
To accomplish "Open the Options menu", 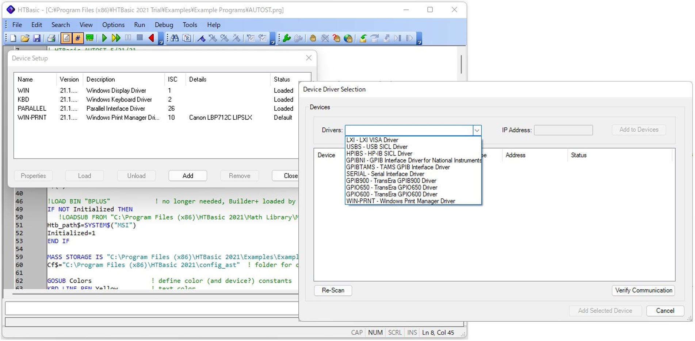I will 113,25.
